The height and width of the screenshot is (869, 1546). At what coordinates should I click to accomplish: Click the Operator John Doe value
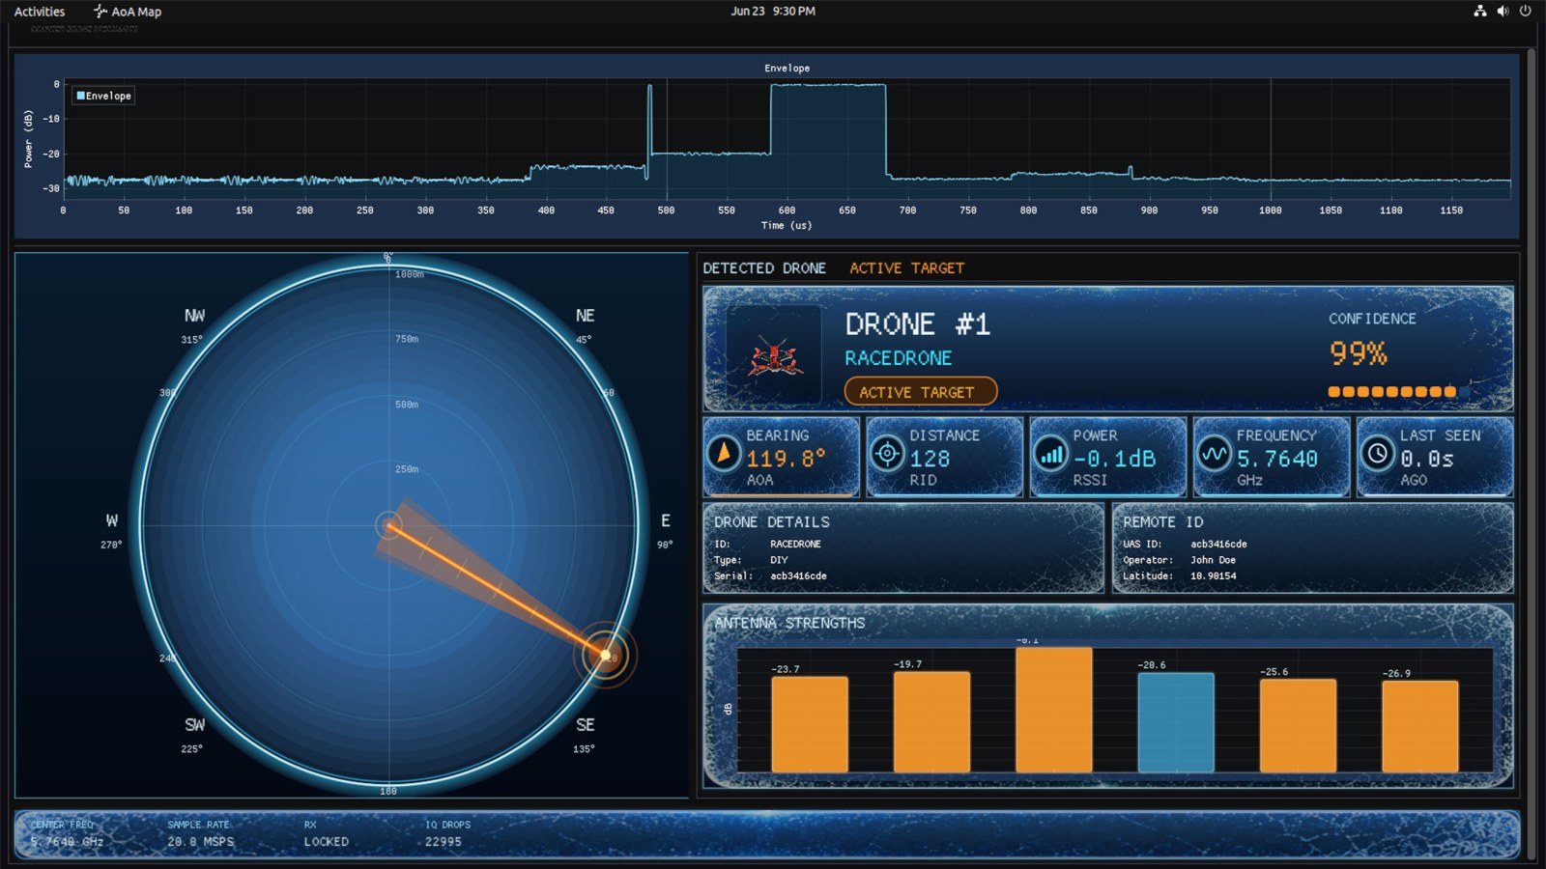[x=1213, y=560]
